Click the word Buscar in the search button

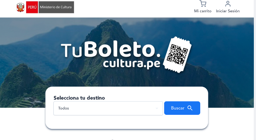coord(178,108)
